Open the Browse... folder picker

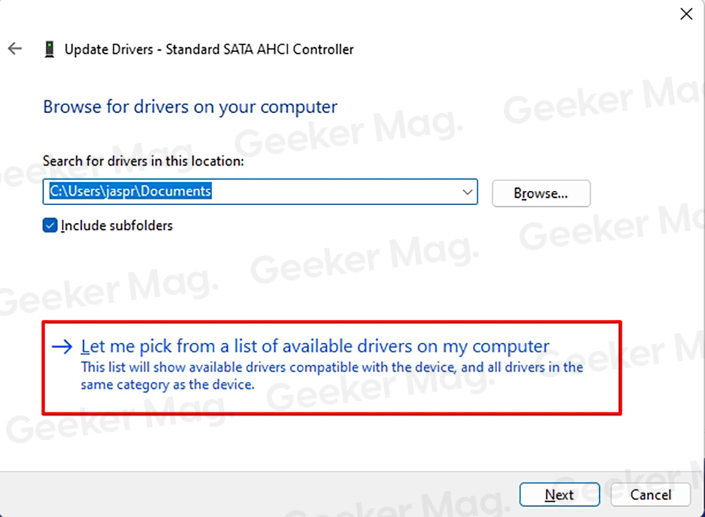(541, 193)
